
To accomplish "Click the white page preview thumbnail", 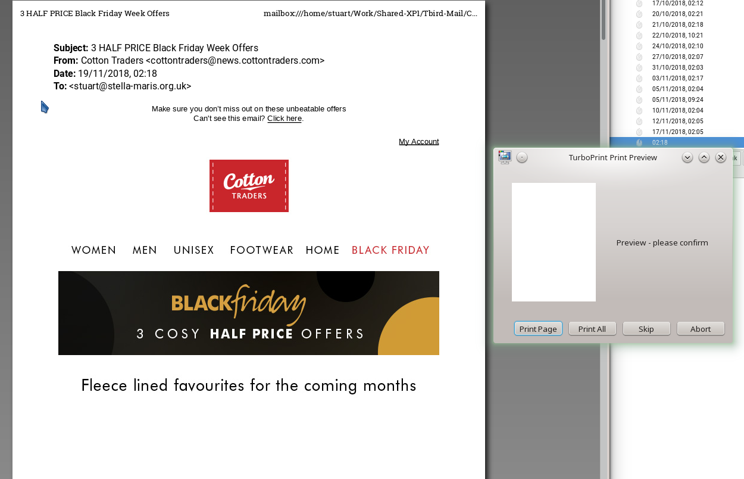I will tap(554, 242).
